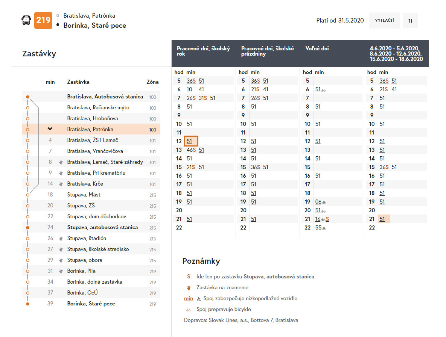
Task: Click request-stop hand icon for Bratislava, Krče
Action: (x=61, y=184)
